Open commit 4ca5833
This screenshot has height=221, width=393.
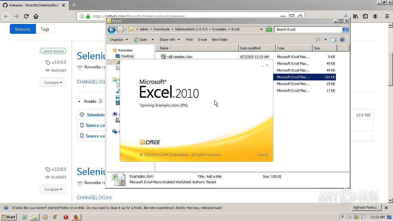coord(56,177)
